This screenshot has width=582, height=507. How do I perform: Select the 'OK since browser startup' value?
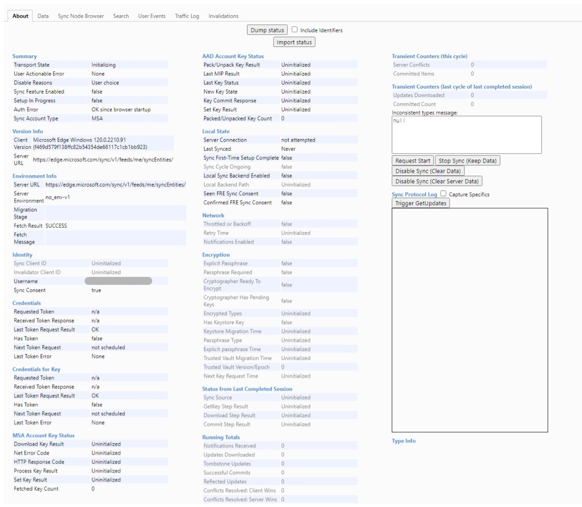pyautogui.click(x=121, y=110)
